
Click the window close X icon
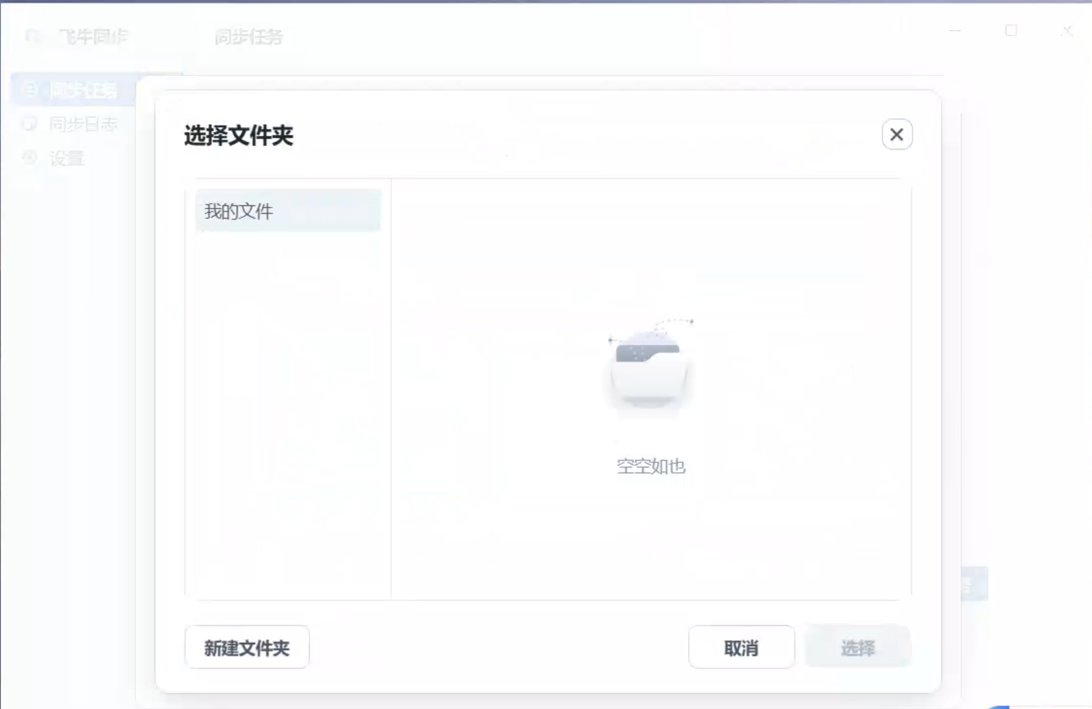1066,30
